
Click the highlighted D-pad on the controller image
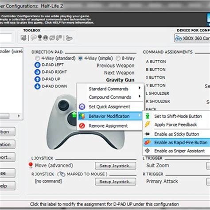72,119
